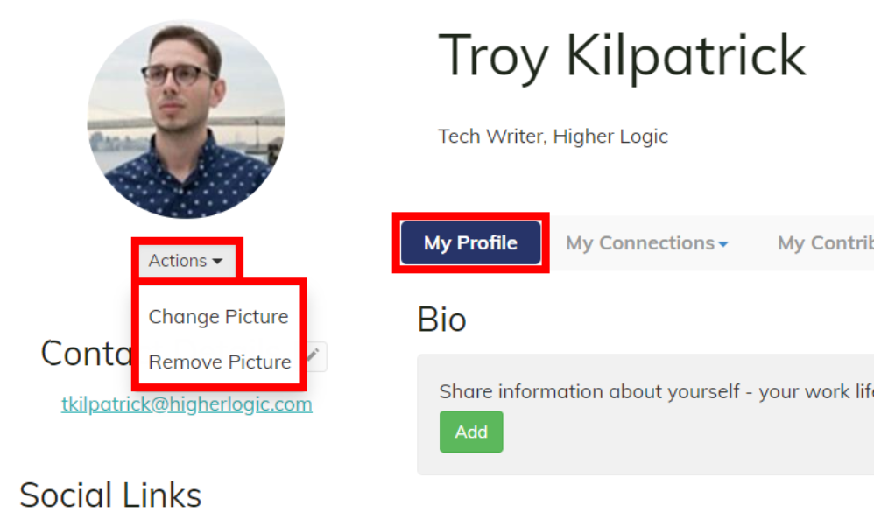Switch to the My Profile tab
Viewport: 874px width, 527px height.
pos(470,242)
